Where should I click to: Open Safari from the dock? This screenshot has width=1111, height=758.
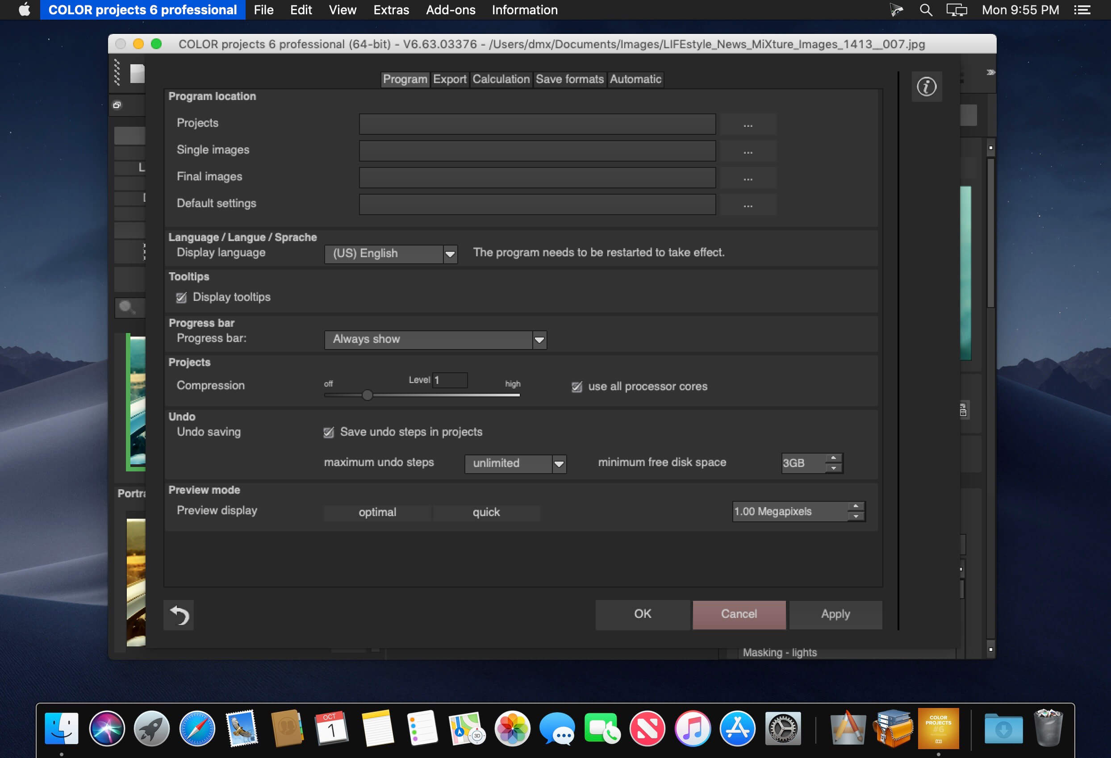click(x=197, y=729)
